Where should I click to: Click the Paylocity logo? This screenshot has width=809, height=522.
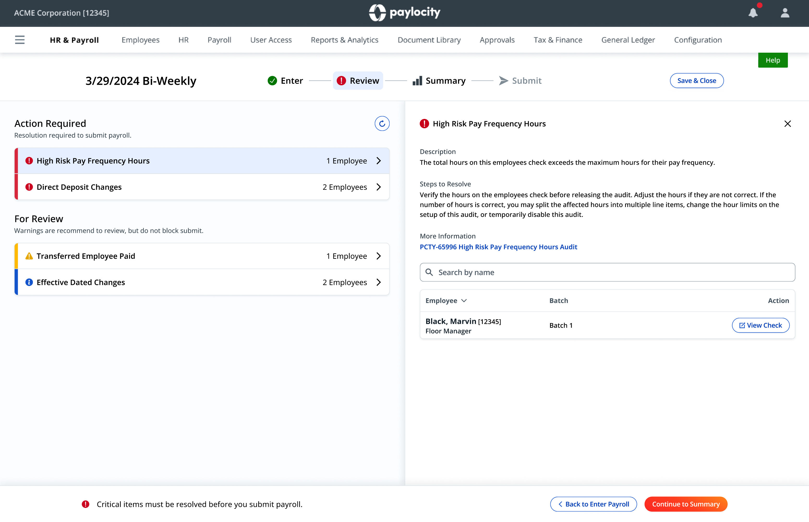coord(404,13)
